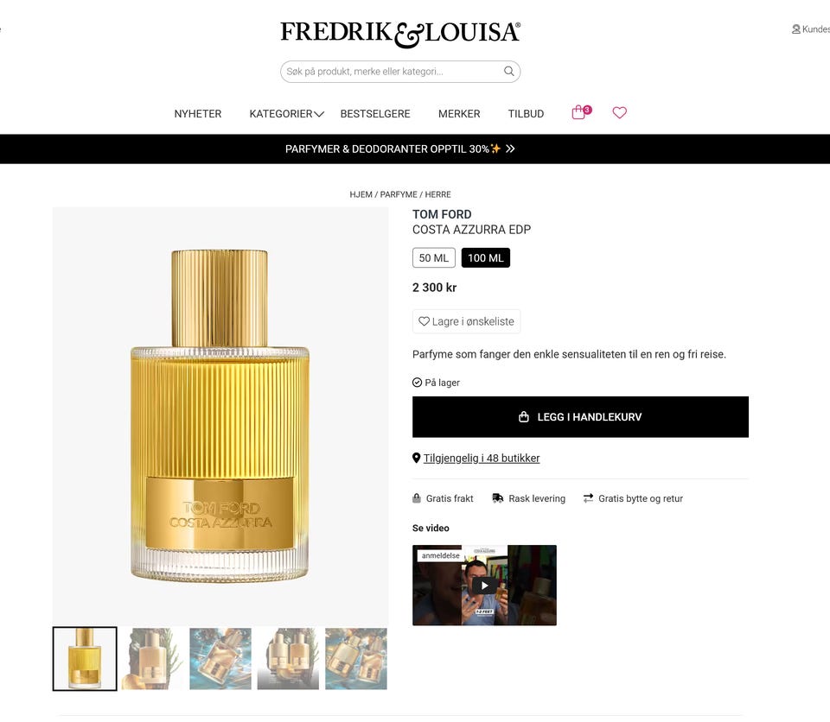
Task: Open the NYHETER menu item
Action: [198, 114]
